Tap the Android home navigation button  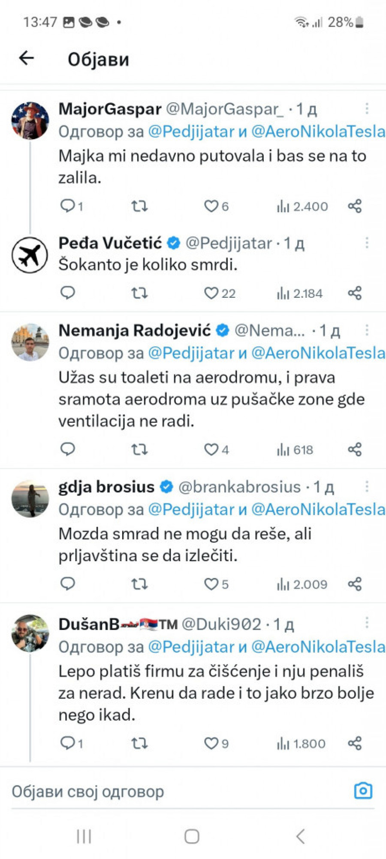[x=192, y=836]
